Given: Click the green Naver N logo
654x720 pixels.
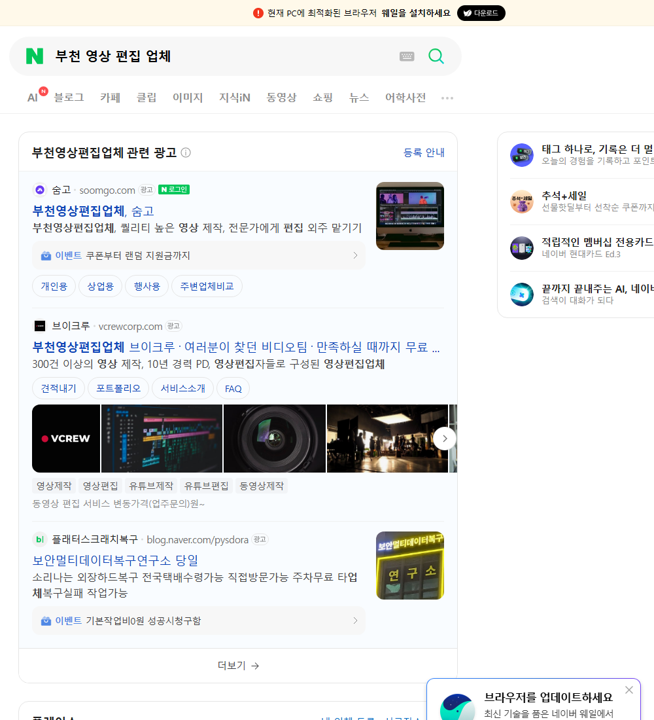Looking at the screenshot, I should [35, 56].
